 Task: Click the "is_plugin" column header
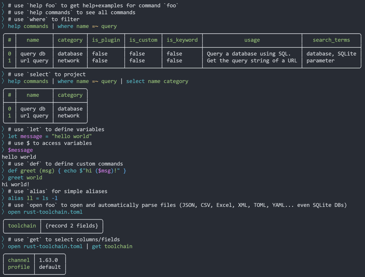point(106,40)
